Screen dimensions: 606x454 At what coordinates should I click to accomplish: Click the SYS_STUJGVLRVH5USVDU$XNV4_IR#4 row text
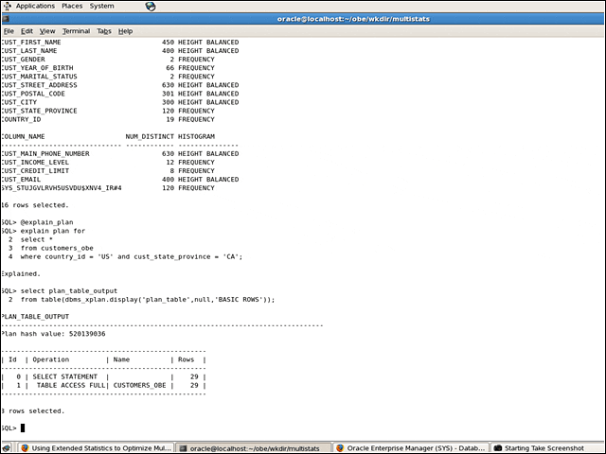point(108,188)
